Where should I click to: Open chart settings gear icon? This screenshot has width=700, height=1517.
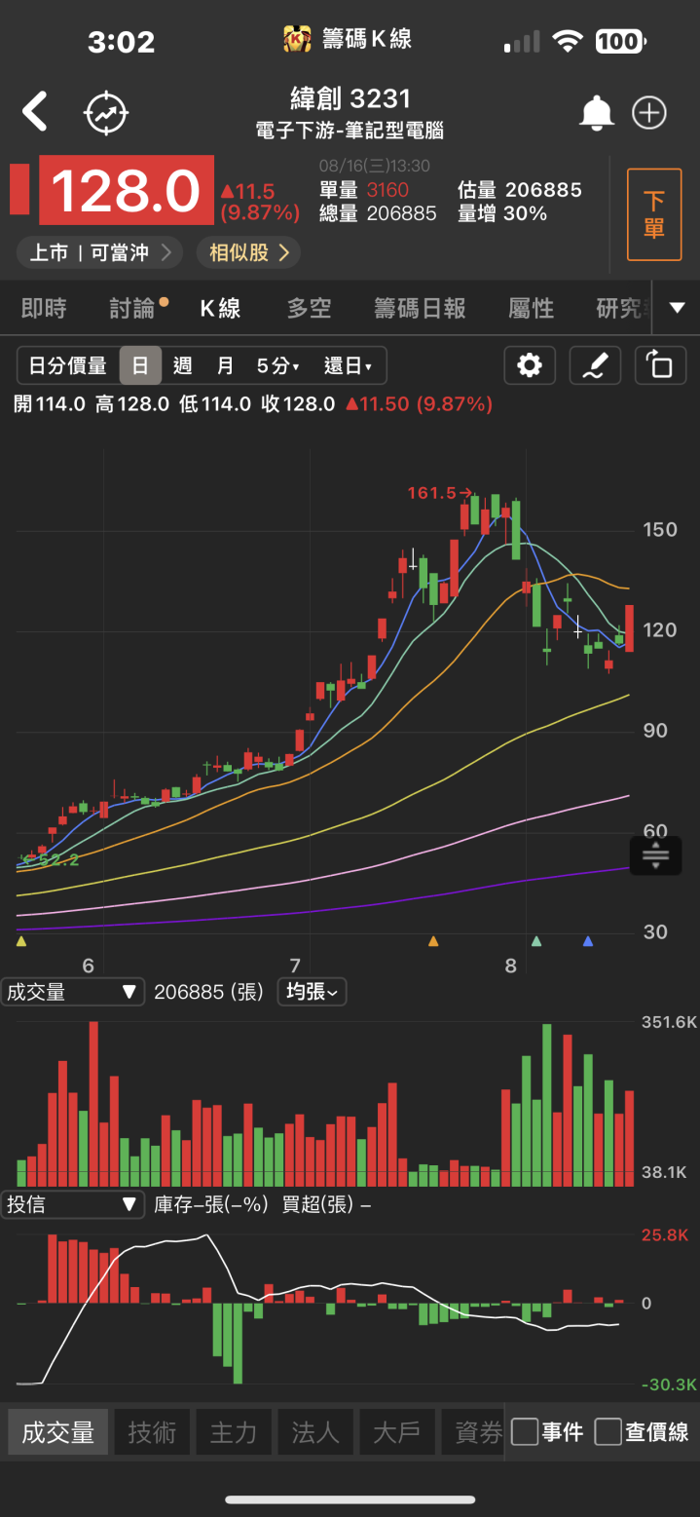point(530,365)
